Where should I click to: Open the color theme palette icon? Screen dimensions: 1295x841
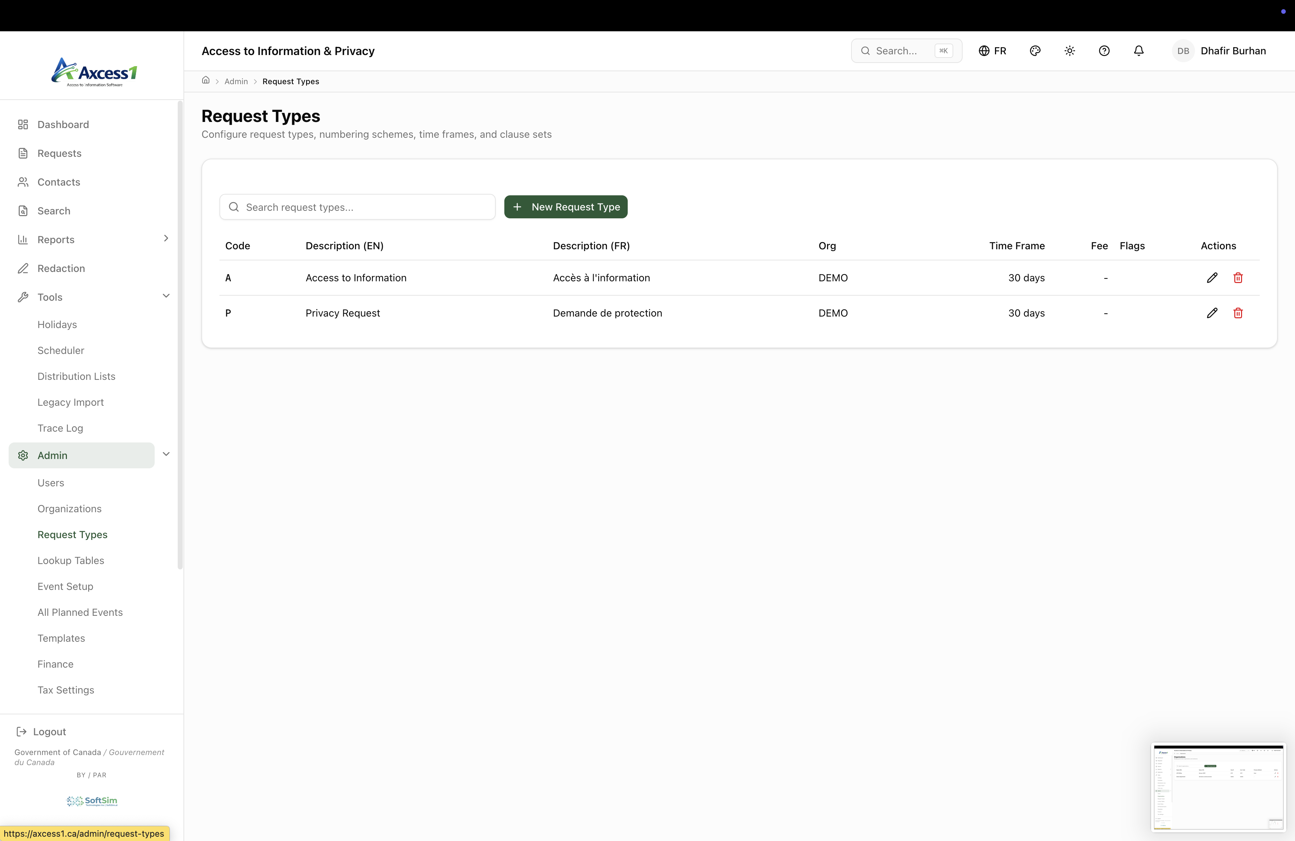(x=1035, y=51)
